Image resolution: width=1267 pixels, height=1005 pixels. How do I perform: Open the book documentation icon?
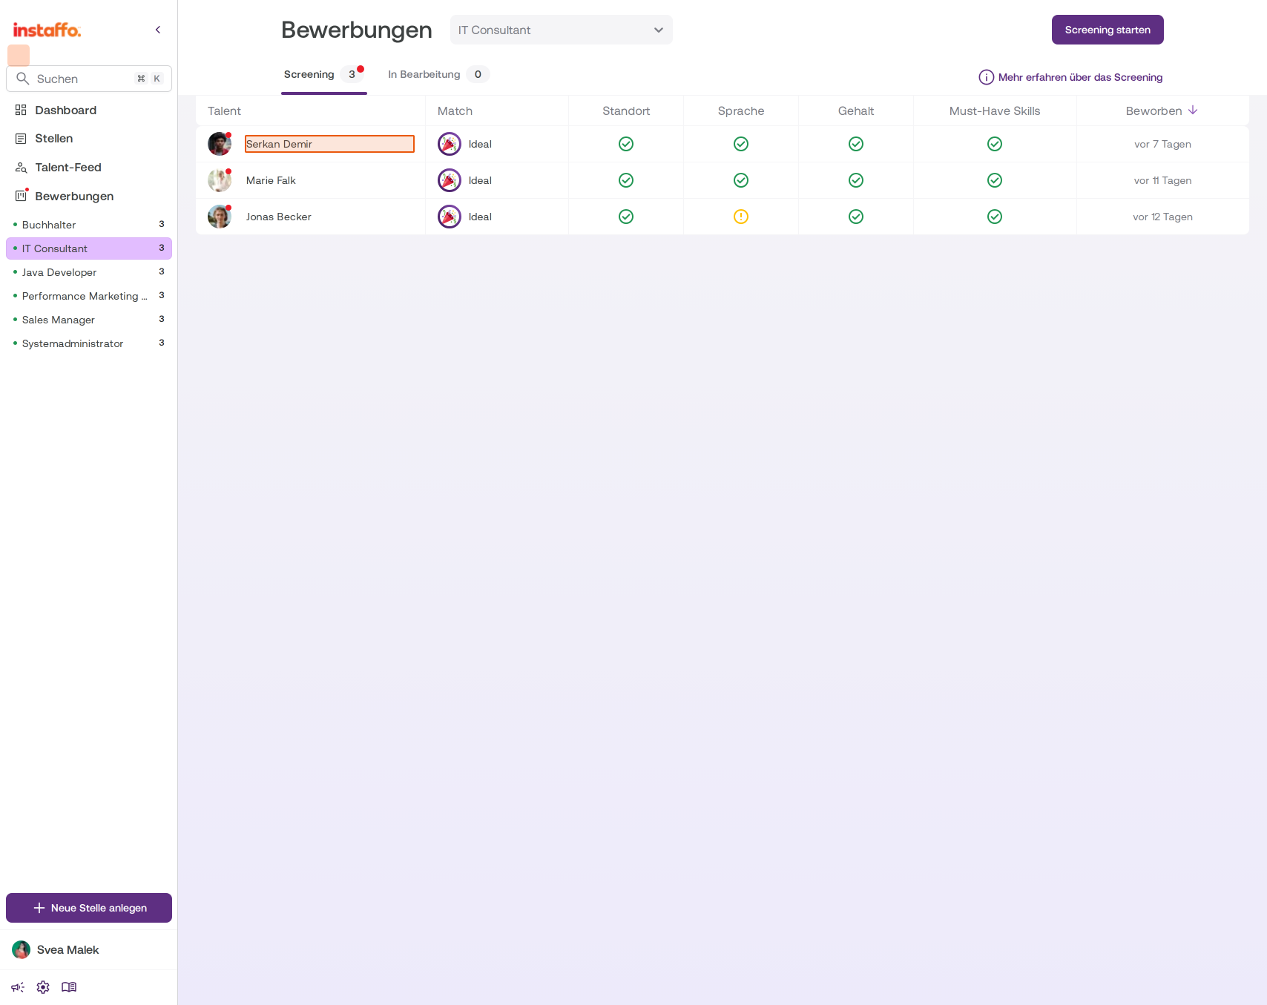tap(69, 987)
